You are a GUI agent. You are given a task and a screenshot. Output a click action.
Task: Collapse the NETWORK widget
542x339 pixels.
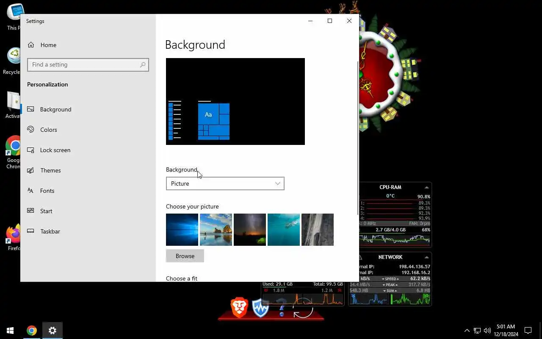[426, 257]
